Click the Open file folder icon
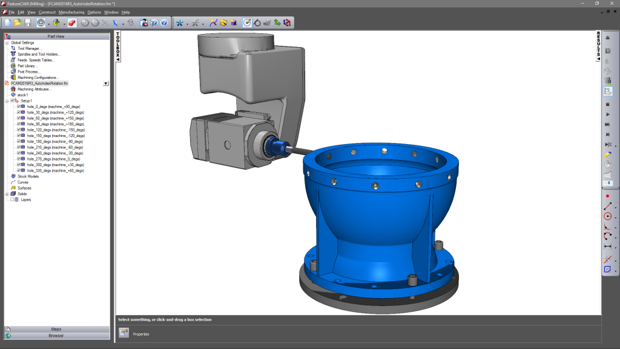The height and width of the screenshot is (349, 620). click(18, 23)
